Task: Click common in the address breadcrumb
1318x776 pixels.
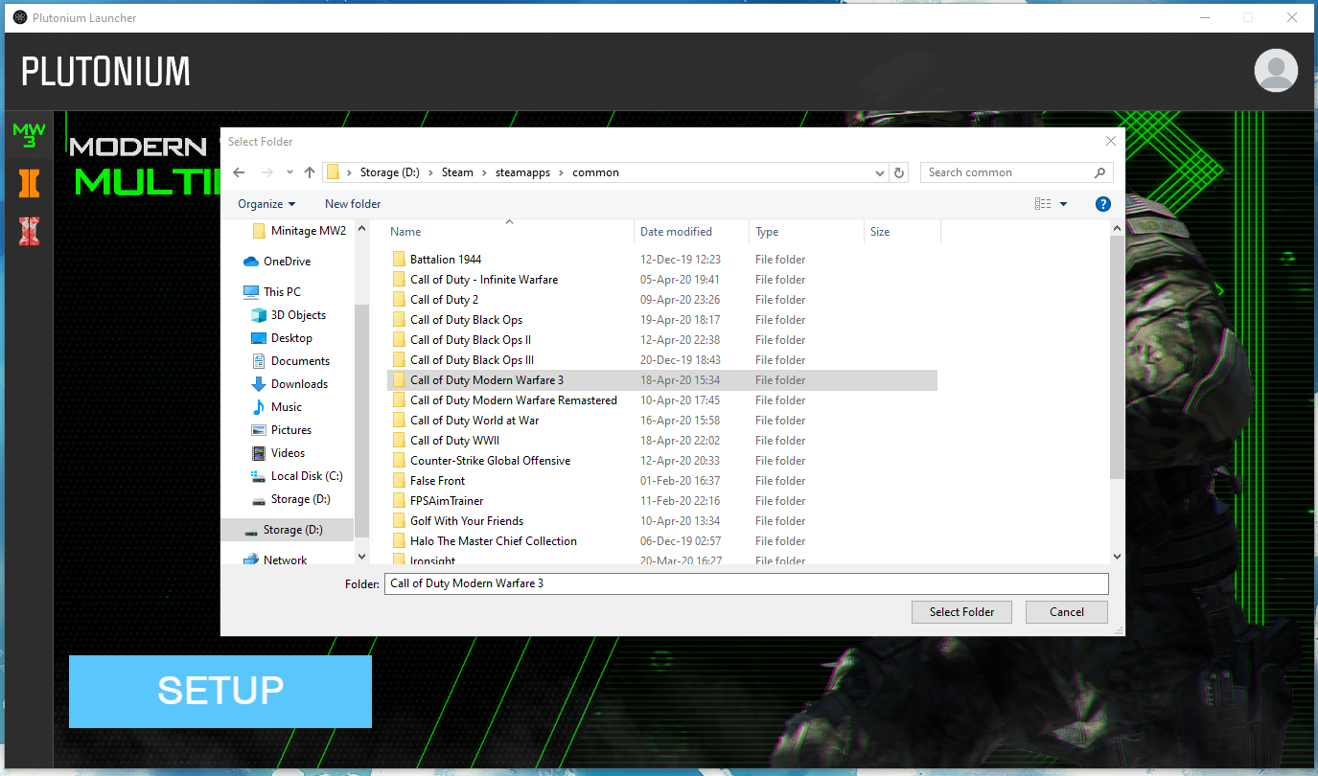Action: click(x=595, y=172)
